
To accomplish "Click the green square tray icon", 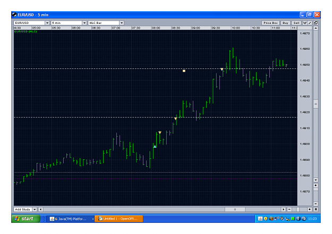I will [x=293, y=219].
